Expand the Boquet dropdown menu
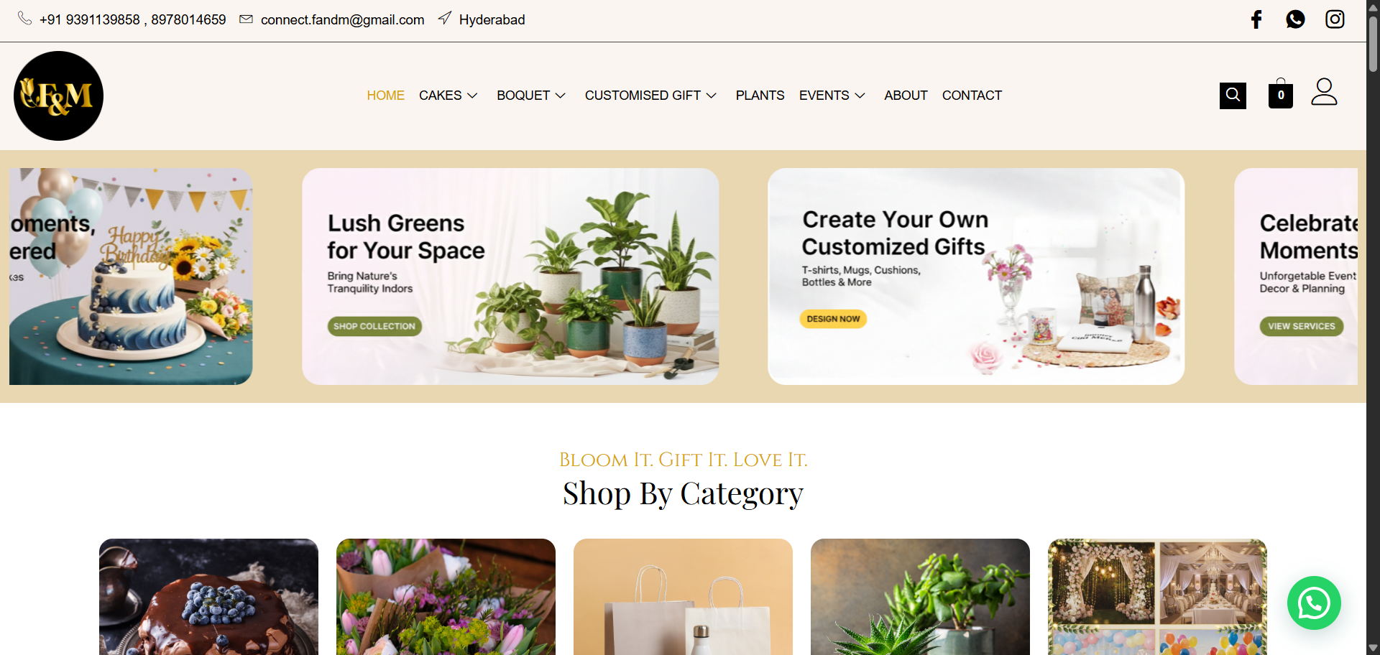The width and height of the screenshot is (1380, 655). click(531, 96)
